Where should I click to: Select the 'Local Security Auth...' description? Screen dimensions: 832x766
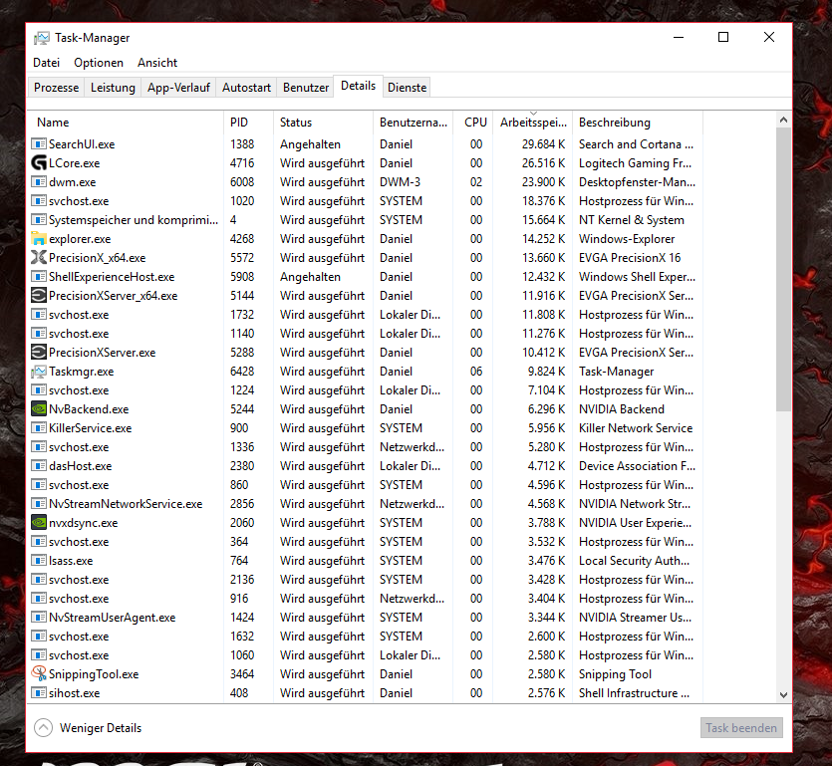[x=634, y=561]
